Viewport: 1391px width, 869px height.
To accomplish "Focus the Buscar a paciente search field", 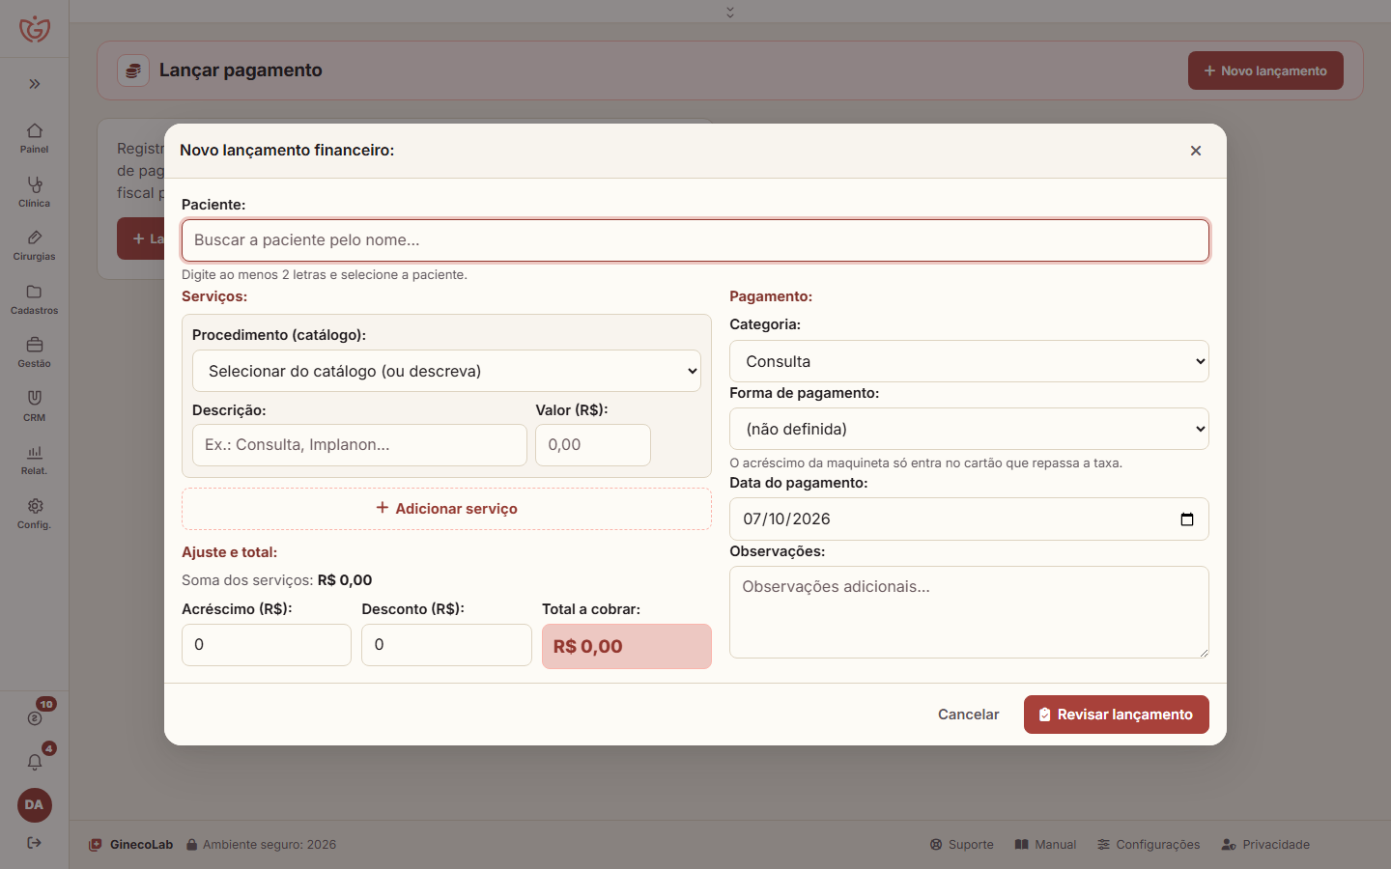I will (695, 240).
